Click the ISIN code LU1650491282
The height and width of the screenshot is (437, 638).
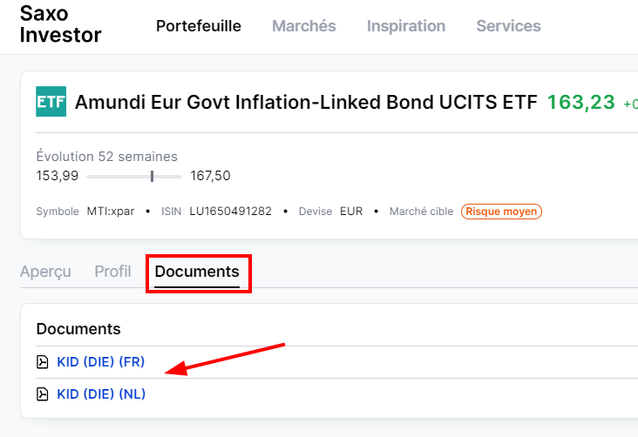coord(230,212)
